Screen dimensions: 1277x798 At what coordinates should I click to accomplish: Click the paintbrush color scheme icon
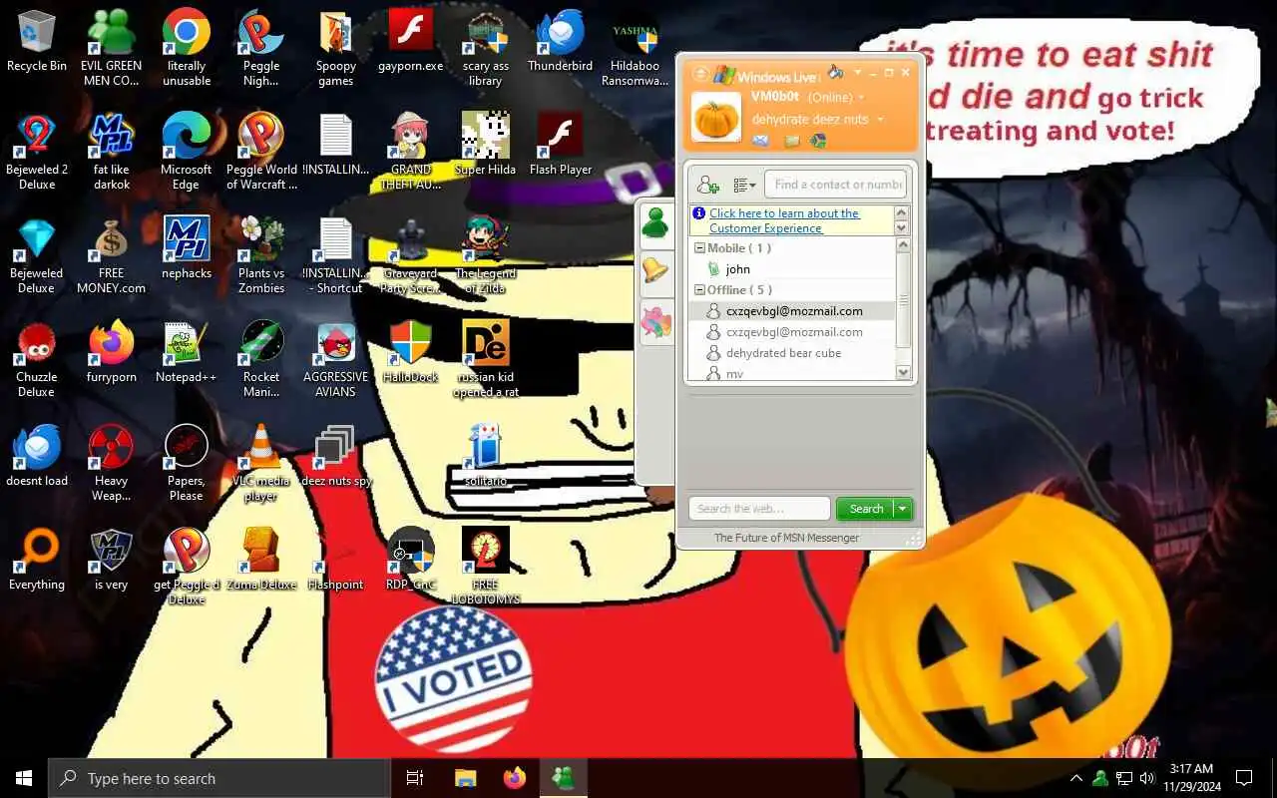point(836,72)
